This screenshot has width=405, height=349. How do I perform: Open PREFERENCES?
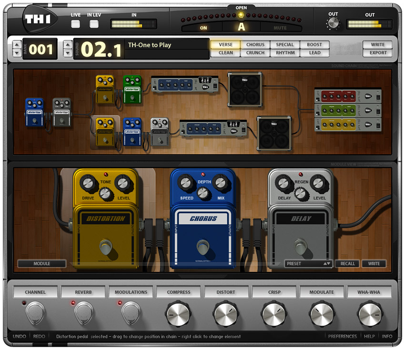[x=342, y=336]
